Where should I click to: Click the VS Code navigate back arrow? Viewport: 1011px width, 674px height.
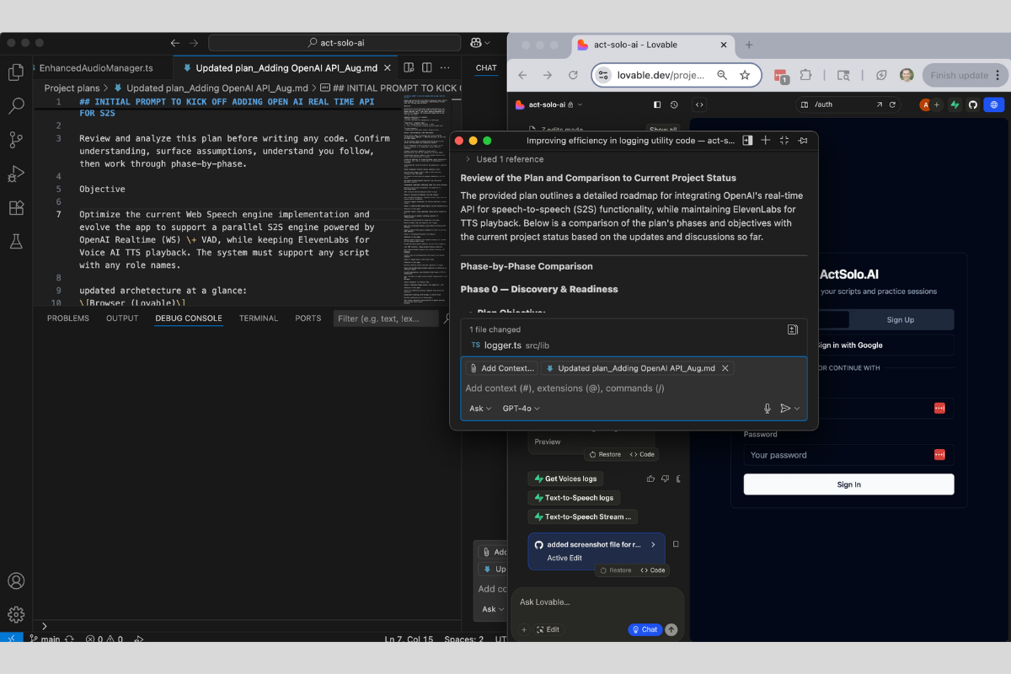(175, 43)
